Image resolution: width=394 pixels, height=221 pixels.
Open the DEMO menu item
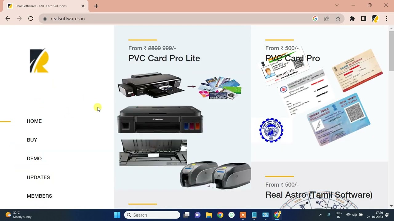click(x=34, y=158)
